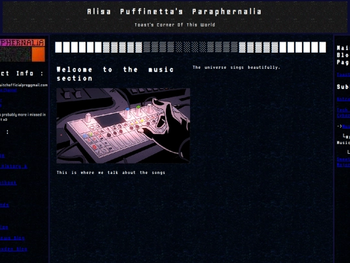
Task: Open the Music link after the arrow marker
Action: click(x=346, y=127)
